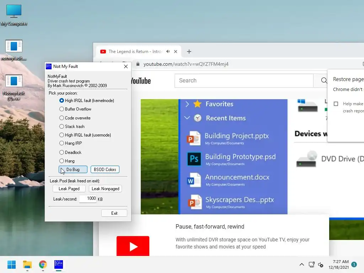Click the Building Prototype.psd file name
364x273 pixels.
pyautogui.click(x=240, y=157)
